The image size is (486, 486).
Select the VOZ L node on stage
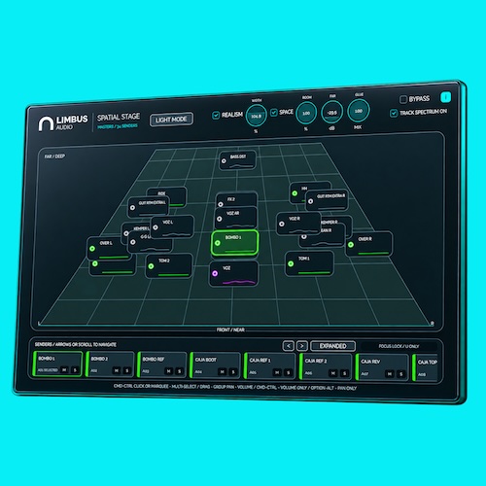point(173,226)
